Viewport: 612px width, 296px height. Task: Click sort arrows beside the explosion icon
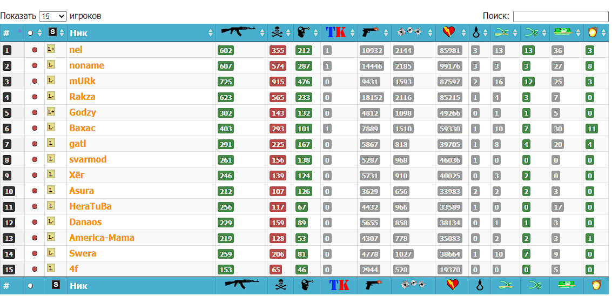(604, 33)
